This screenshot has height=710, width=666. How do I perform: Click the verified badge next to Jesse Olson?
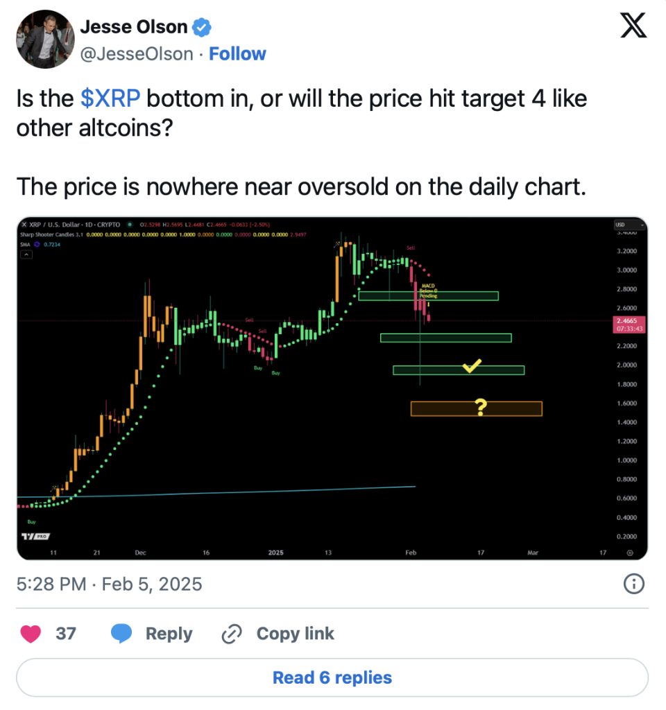pyautogui.click(x=202, y=28)
